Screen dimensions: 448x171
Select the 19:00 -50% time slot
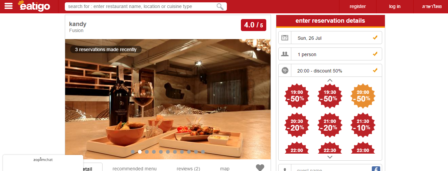click(x=297, y=96)
